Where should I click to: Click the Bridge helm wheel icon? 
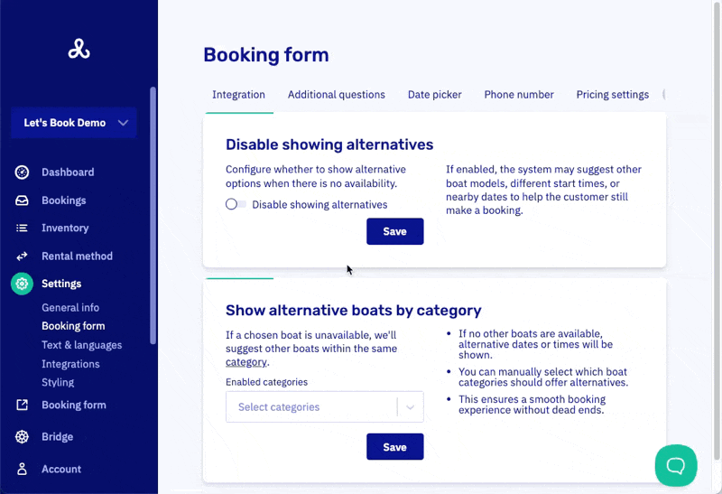pos(23,437)
